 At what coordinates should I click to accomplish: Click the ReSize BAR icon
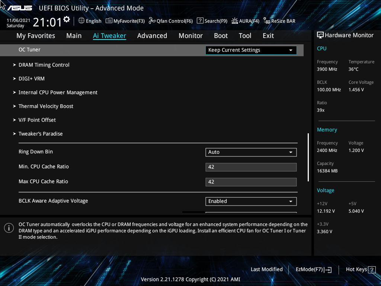267,21
